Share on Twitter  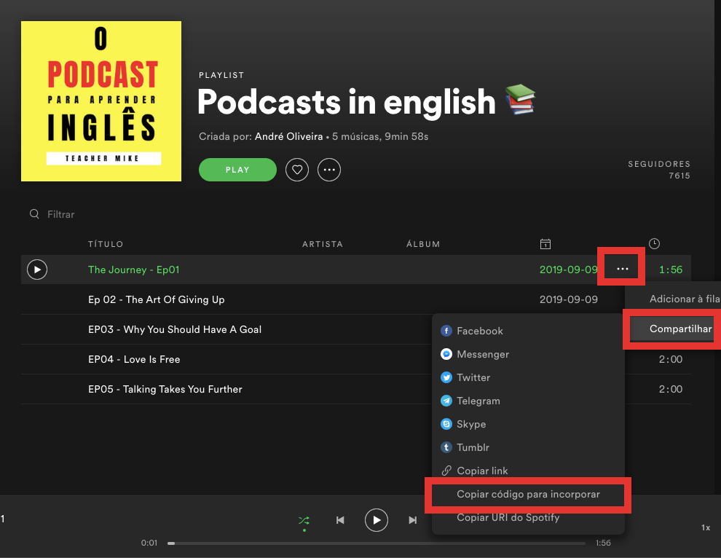pyautogui.click(x=528, y=377)
